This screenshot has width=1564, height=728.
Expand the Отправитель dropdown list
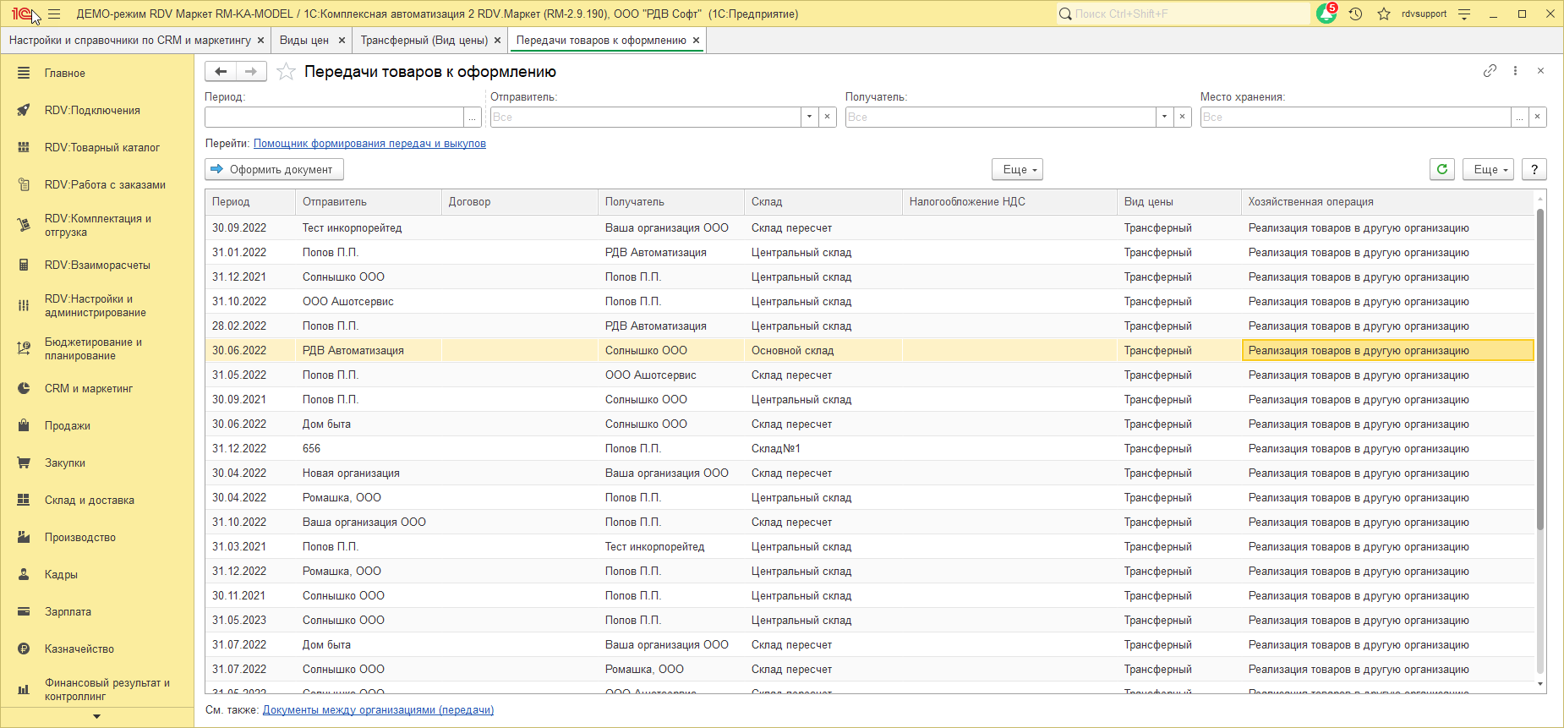[810, 117]
